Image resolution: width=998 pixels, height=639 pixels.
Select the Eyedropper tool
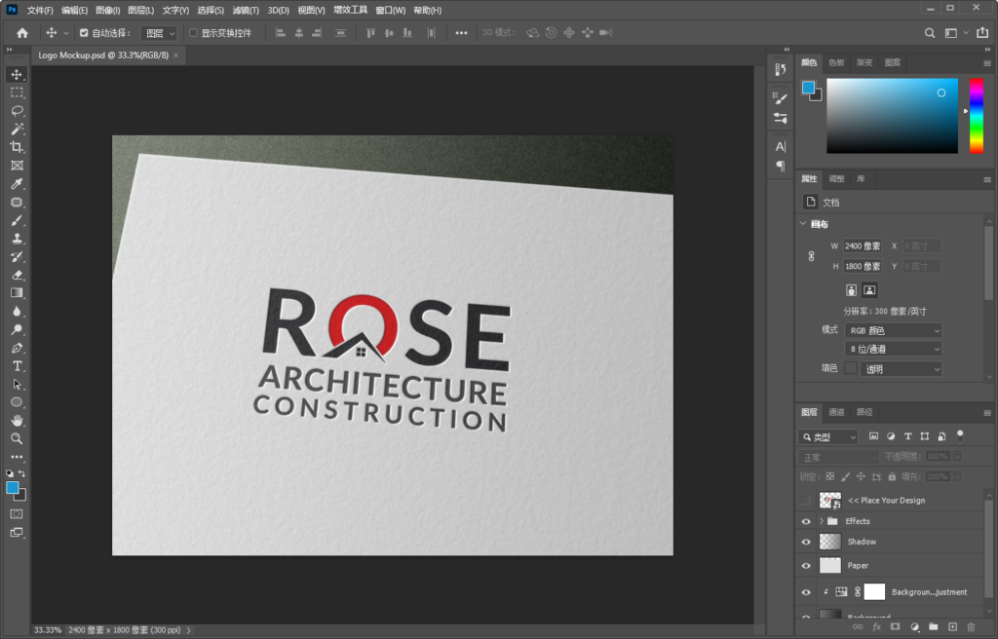(x=17, y=184)
